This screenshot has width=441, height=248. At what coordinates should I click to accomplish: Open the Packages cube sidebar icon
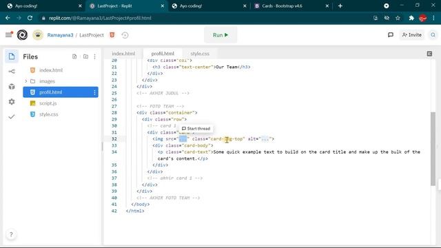[x=12, y=87]
